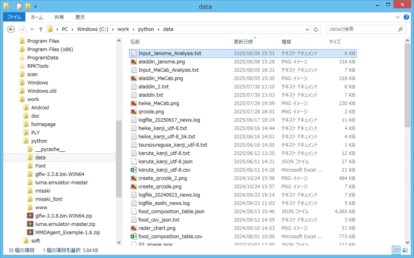Click the magnifier icon in search box

pos(400,29)
